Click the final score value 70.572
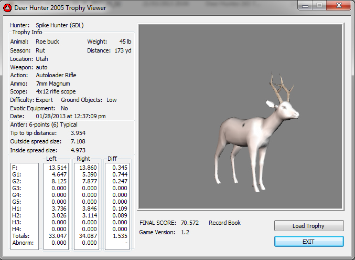 point(191,223)
